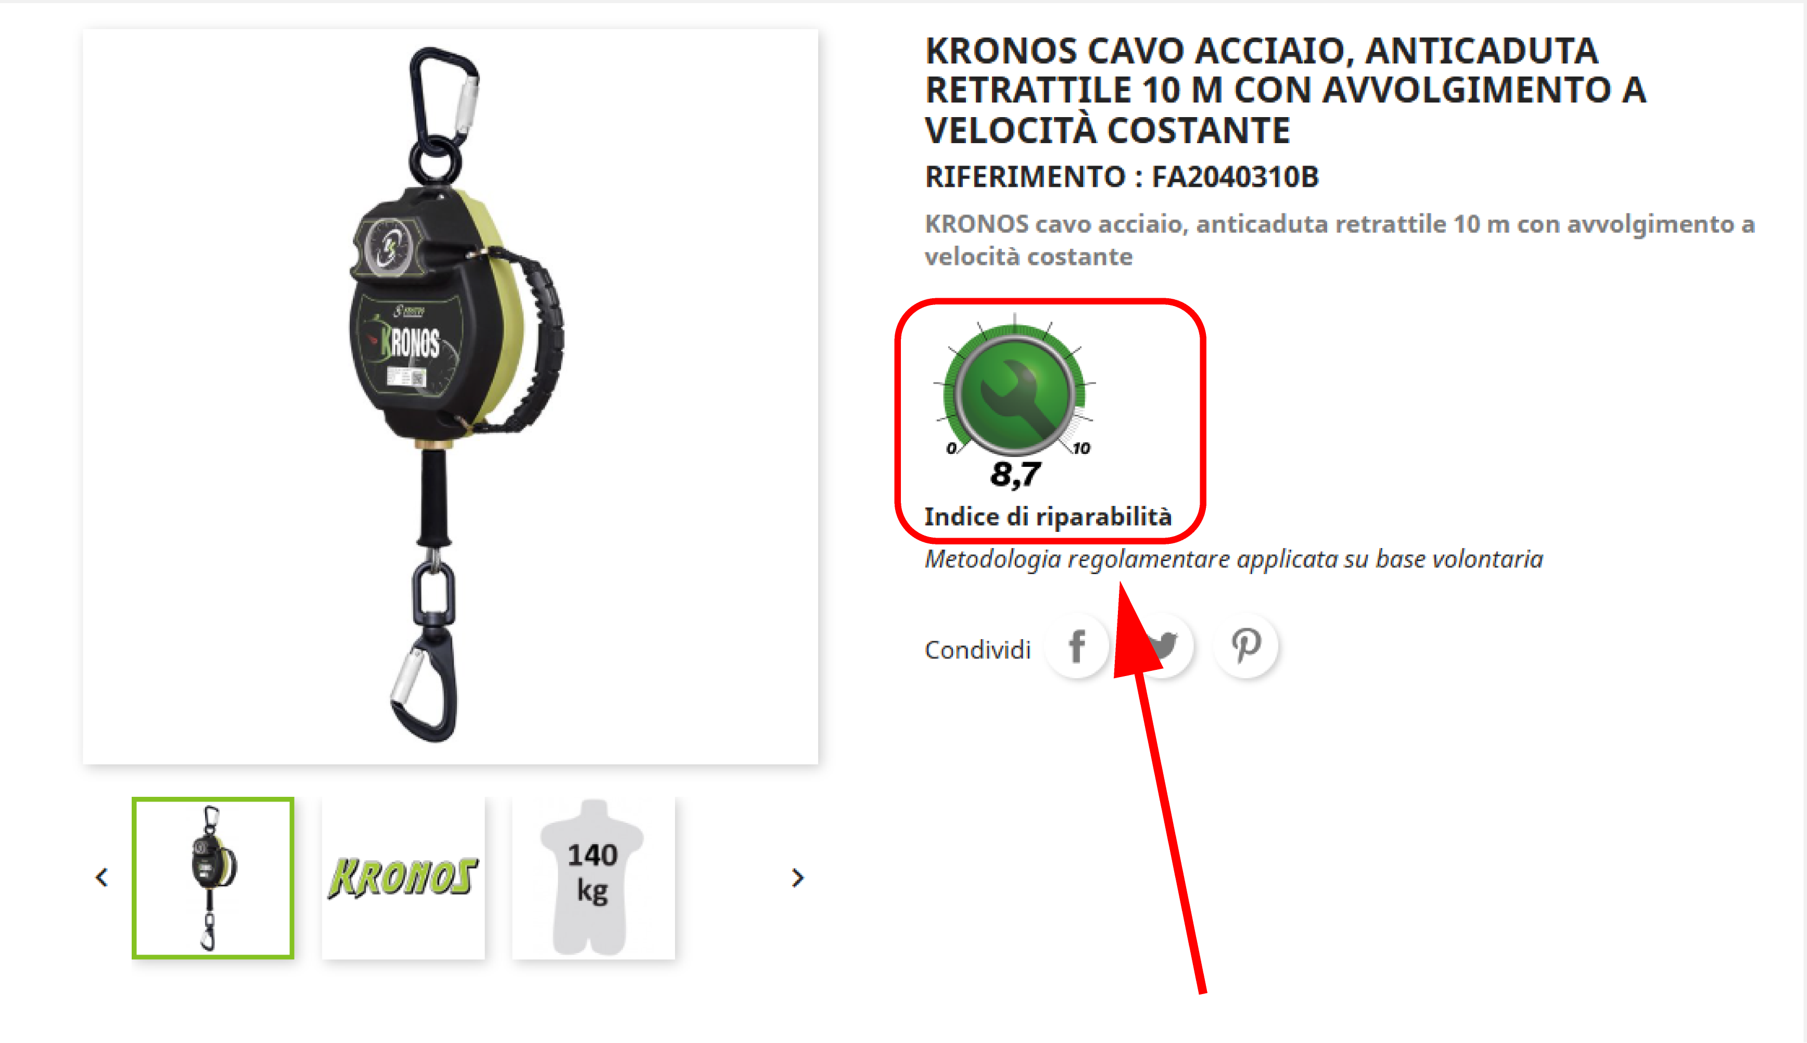Select the 140 kg torso thumbnail
Image resolution: width=1807 pixels, height=1043 pixels.
tap(593, 877)
